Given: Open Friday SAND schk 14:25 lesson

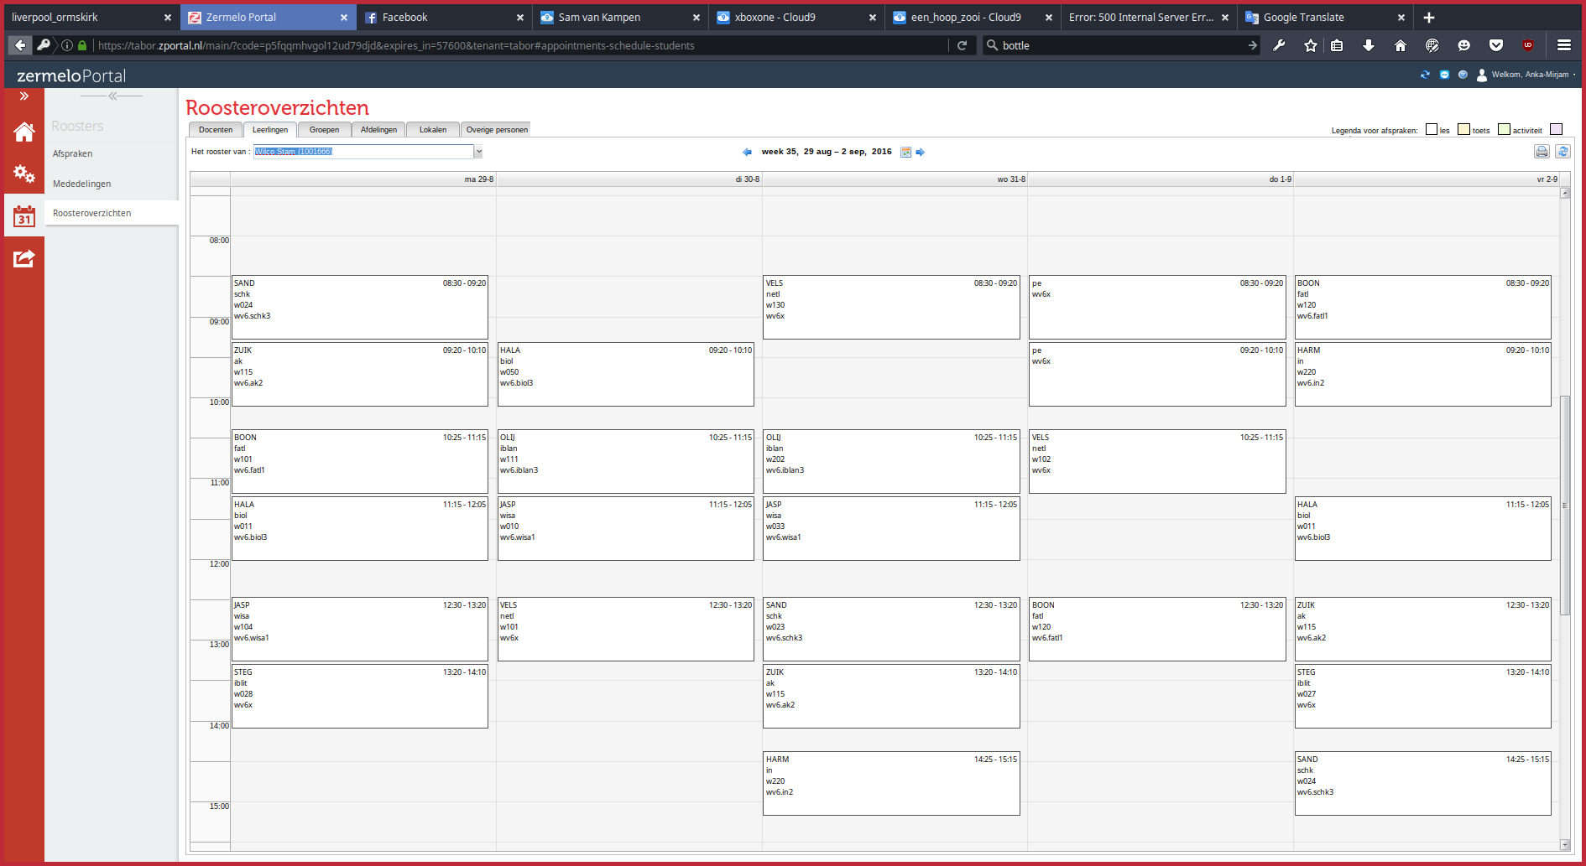Looking at the screenshot, I should coord(1422,784).
